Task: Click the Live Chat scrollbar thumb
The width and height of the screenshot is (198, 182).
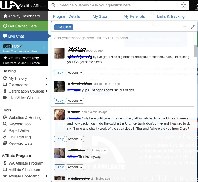Action: (x=196, y=51)
